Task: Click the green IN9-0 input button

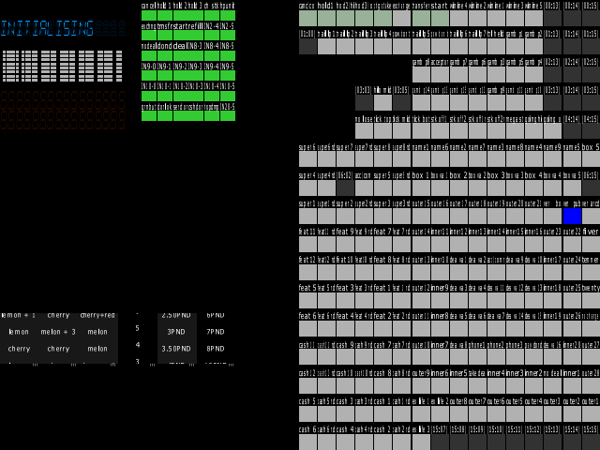Action: pyautogui.click(x=149, y=76)
